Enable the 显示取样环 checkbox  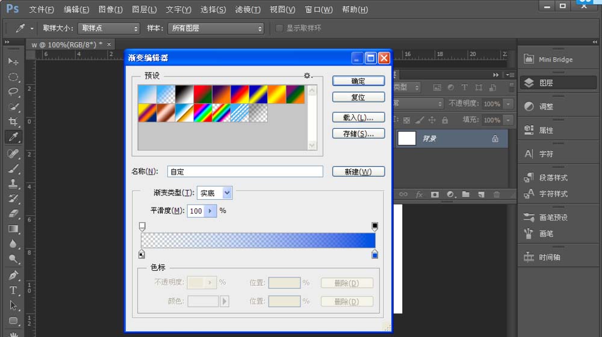click(279, 28)
